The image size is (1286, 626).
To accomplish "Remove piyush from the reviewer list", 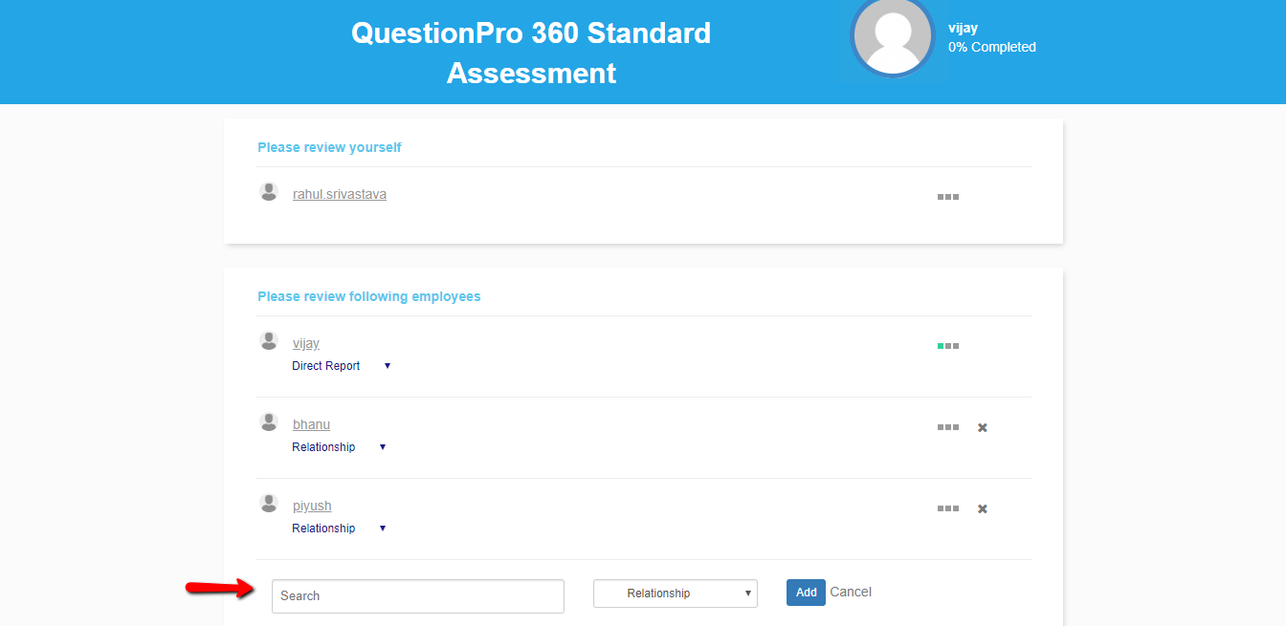I will click(x=981, y=508).
